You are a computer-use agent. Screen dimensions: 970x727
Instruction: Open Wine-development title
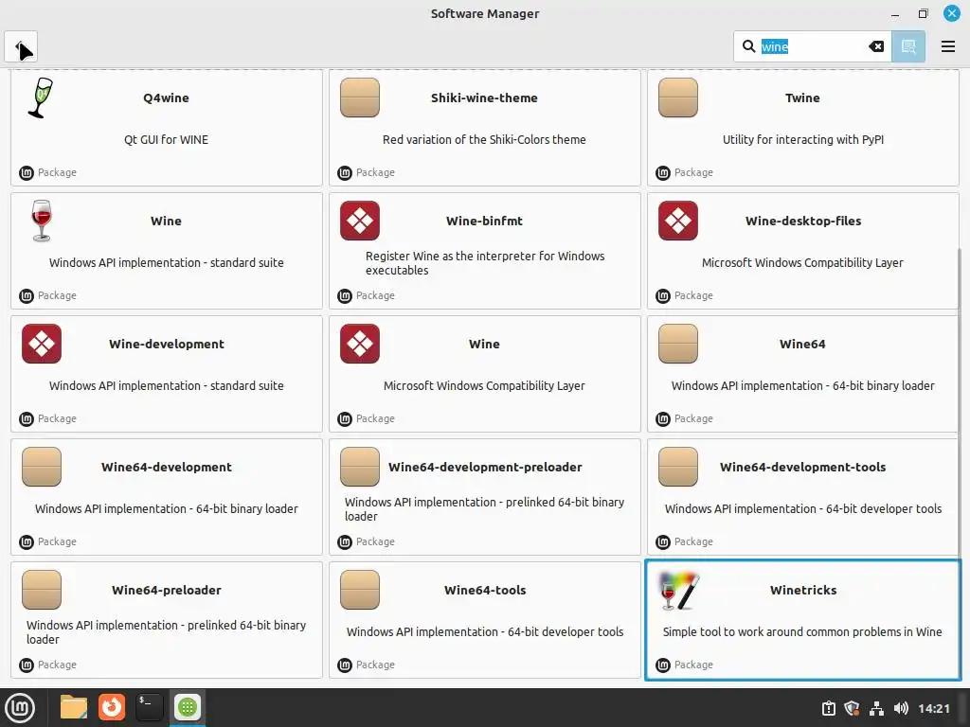(167, 344)
